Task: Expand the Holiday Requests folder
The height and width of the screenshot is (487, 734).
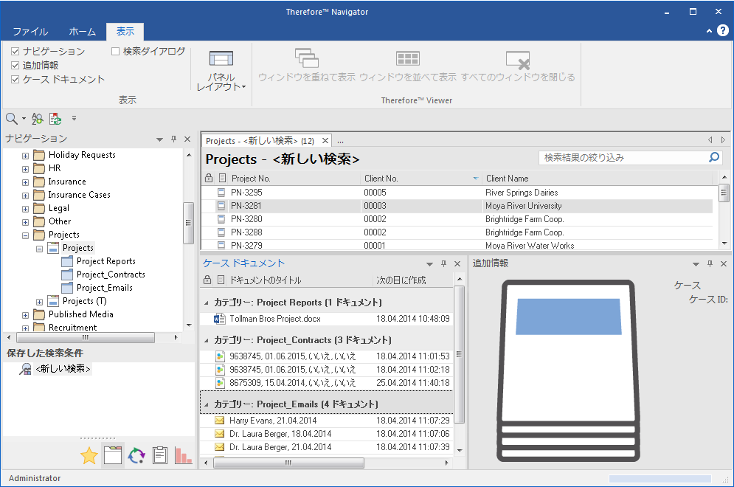Action: click(25, 156)
